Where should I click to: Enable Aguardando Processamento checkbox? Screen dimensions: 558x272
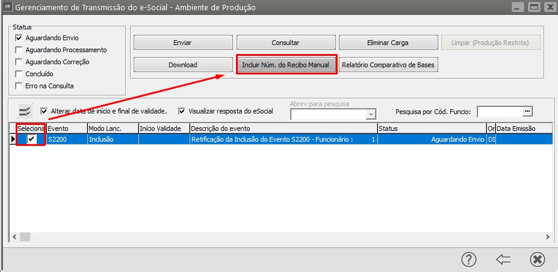(x=19, y=50)
